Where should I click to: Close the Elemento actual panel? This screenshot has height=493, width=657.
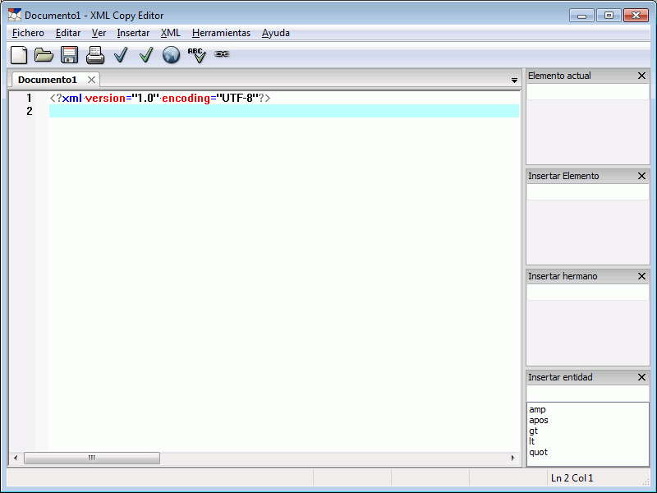(x=641, y=76)
